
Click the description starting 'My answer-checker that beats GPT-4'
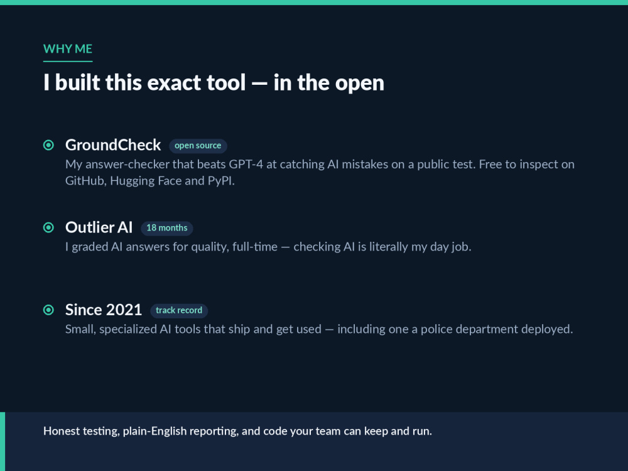coord(320,173)
